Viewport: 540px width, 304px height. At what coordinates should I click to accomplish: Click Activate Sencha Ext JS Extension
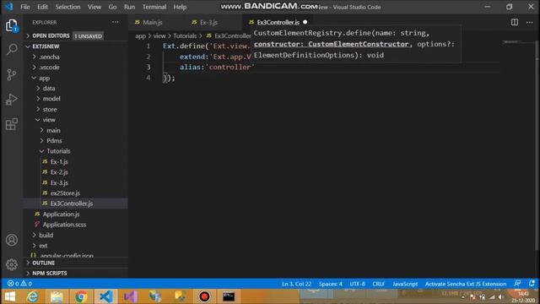[466, 284]
